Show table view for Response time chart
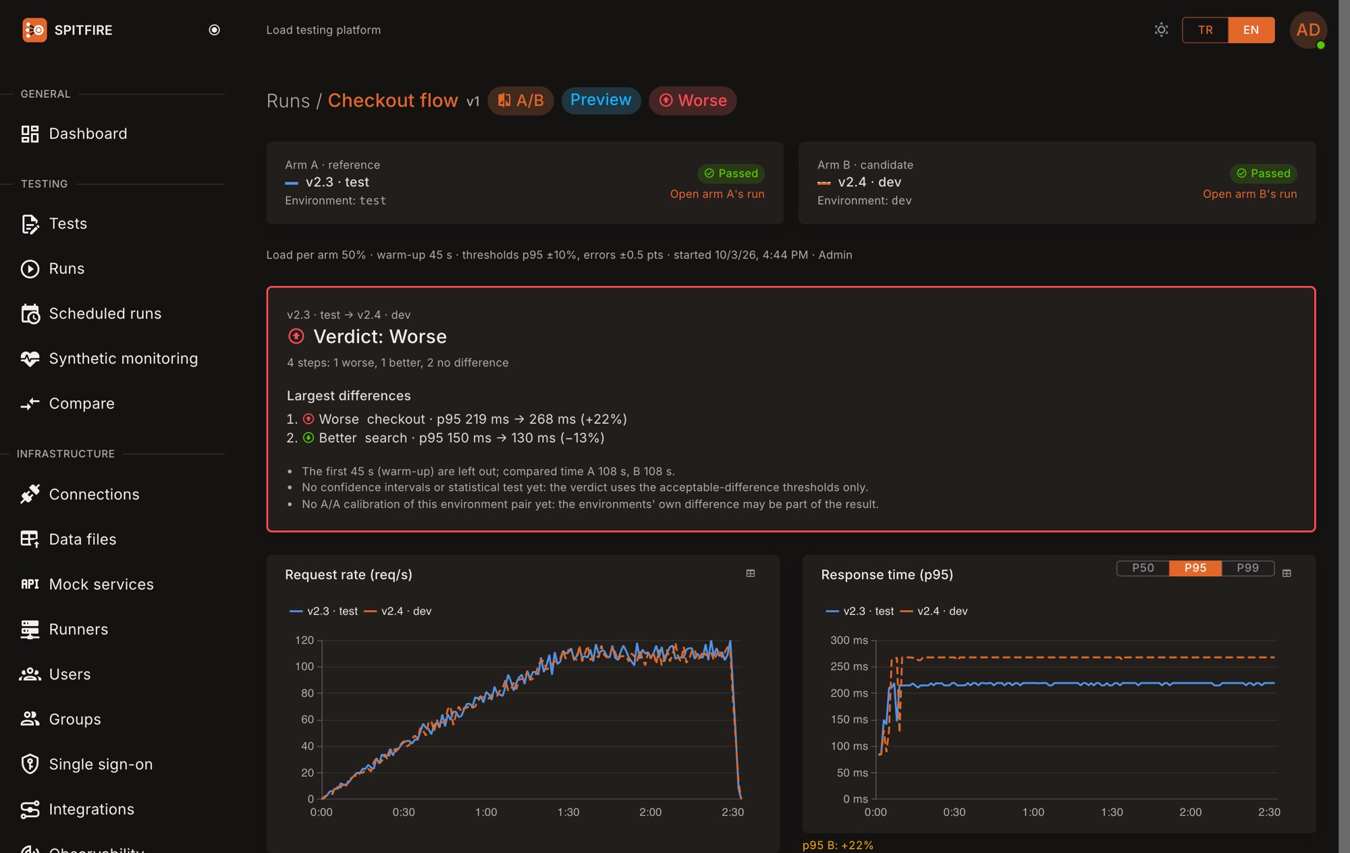This screenshot has height=853, width=1350. pyautogui.click(x=1287, y=574)
